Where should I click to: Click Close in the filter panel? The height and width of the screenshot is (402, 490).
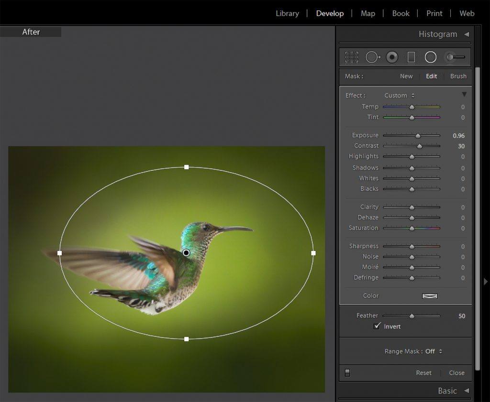click(x=457, y=373)
